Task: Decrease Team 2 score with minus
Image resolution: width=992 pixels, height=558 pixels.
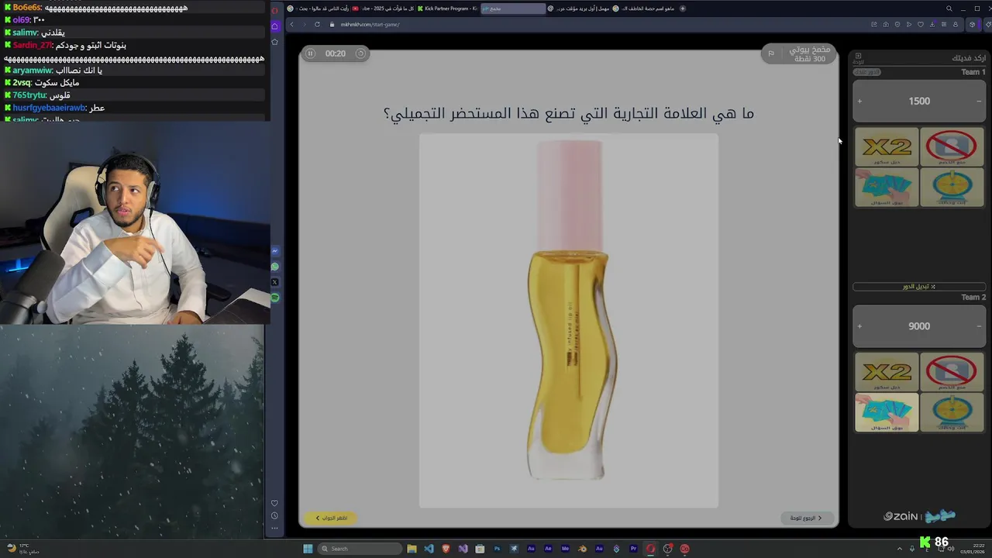Action: (979, 326)
